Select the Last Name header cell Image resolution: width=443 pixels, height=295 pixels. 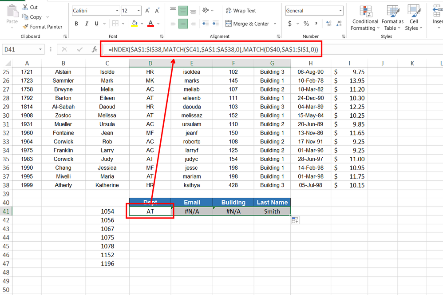click(272, 203)
